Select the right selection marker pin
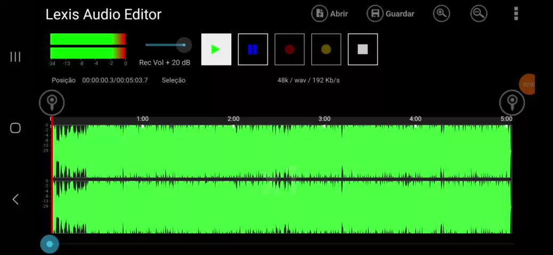 [512, 103]
